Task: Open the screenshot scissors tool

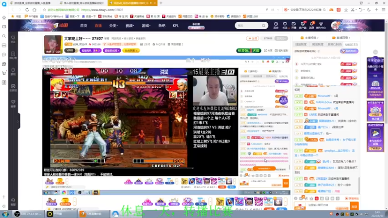Action: tap(353, 10)
